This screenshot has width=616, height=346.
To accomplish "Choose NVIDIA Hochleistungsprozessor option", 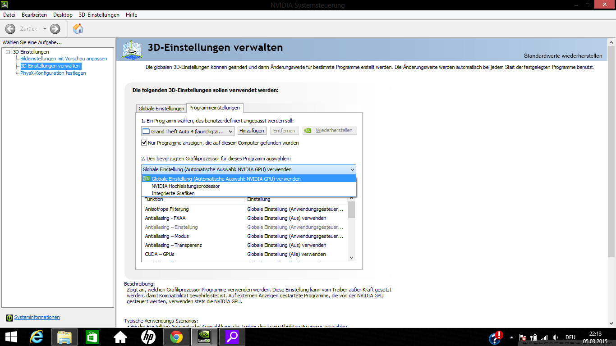I will [249, 186].
